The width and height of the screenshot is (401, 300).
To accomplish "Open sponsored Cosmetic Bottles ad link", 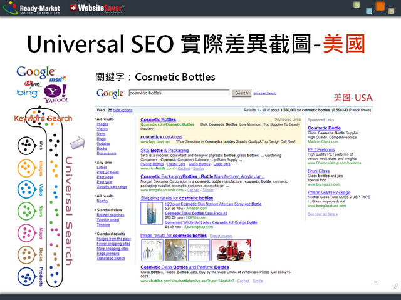I will click(x=158, y=119).
